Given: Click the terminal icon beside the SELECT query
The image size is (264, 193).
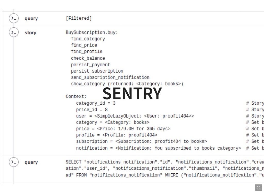Looking at the screenshot, I should tap(14, 162).
